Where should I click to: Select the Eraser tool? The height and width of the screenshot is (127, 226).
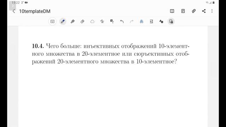pyautogui.click(x=82, y=22)
